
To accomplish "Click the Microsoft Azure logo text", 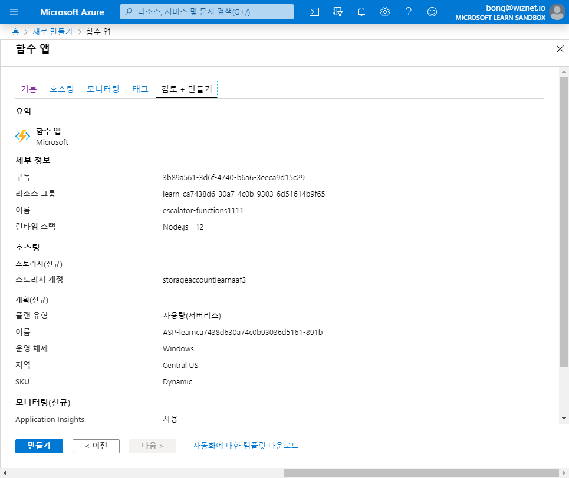I will 72,12.
